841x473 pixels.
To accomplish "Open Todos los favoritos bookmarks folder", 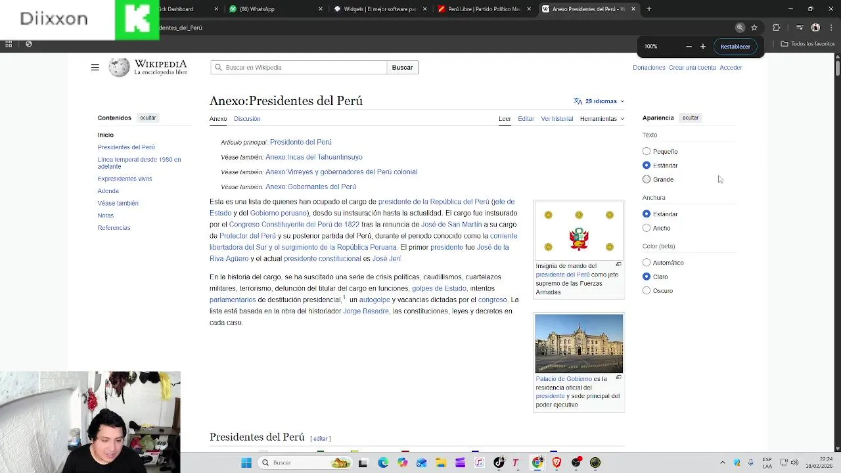I will (808, 44).
